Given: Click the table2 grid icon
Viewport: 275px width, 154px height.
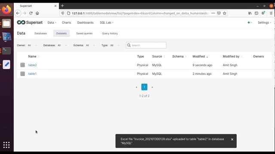Looking at the screenshot, I should tap(23, 65).
